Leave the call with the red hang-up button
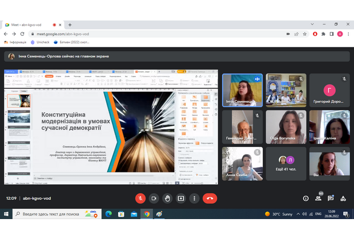 pyautogui.click(x=210, y=198)
